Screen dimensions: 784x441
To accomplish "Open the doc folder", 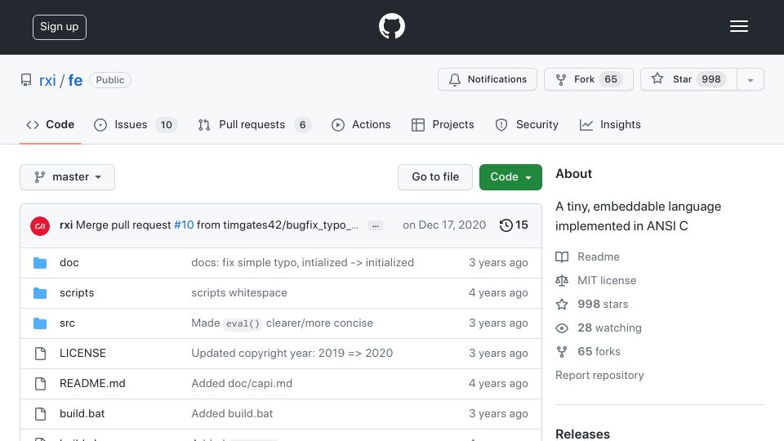I will pos(69,262).
